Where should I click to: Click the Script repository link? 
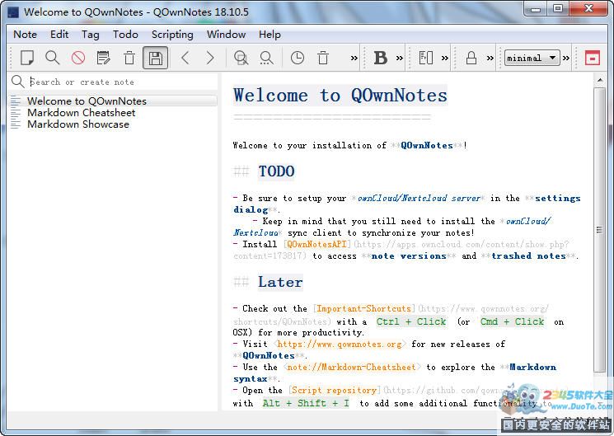[334, 390]
